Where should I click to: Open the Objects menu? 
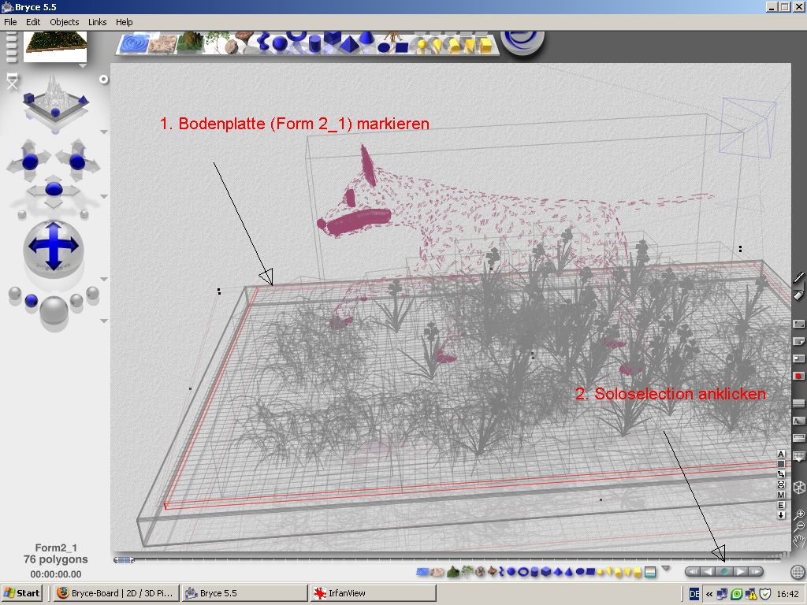tap(65, 22)
